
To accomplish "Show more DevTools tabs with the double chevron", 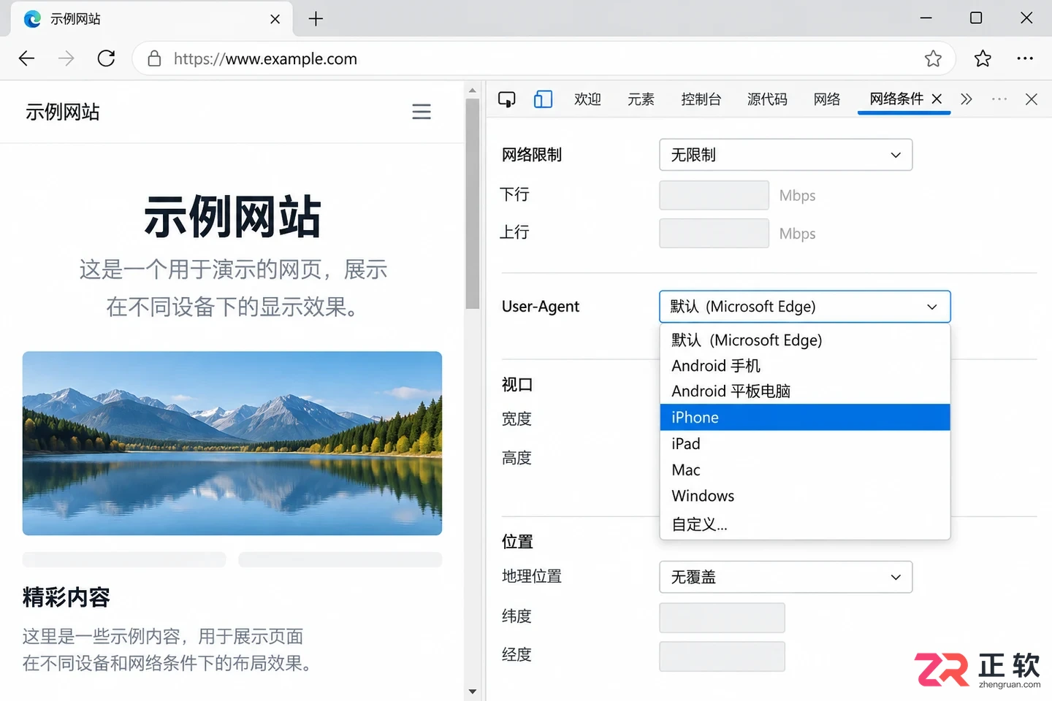I will click(x=967, y=99).
